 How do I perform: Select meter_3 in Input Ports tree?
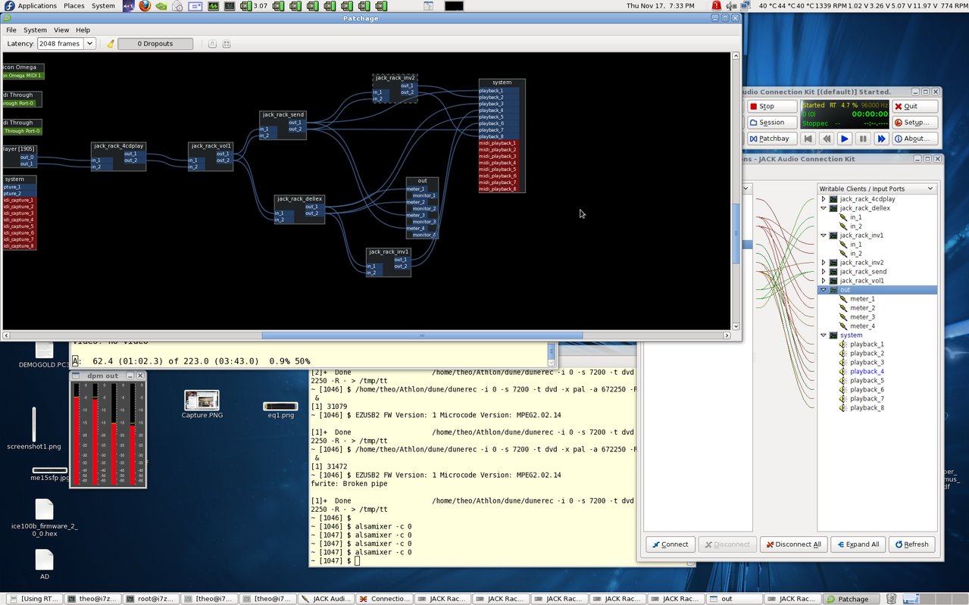(862, 317)
